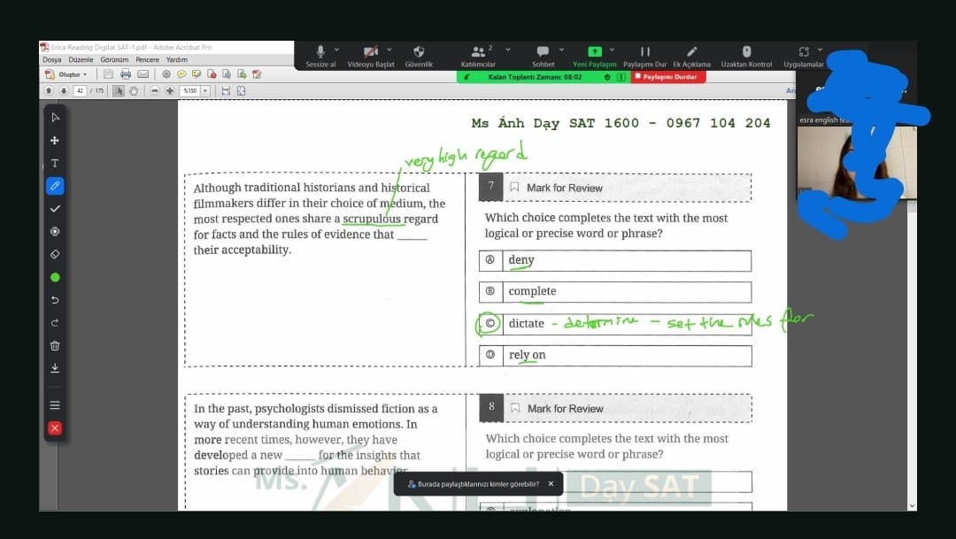Select the Acrobat hand pan tool

[x=134, y=91]
